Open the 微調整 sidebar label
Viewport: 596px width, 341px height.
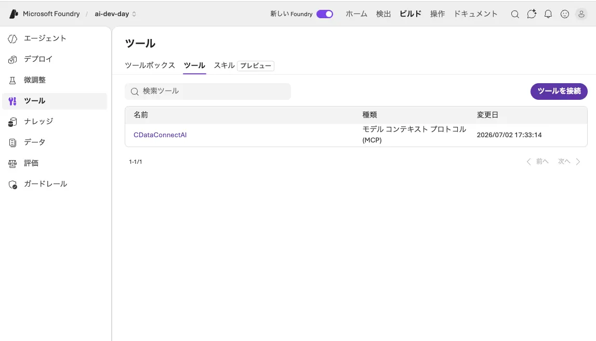tap(35, 80)
